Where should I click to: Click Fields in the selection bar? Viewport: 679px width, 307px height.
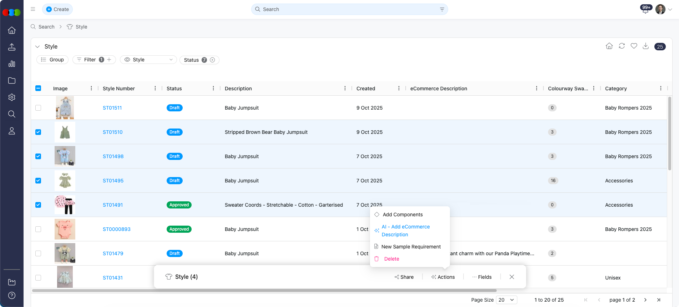[482, 277]
